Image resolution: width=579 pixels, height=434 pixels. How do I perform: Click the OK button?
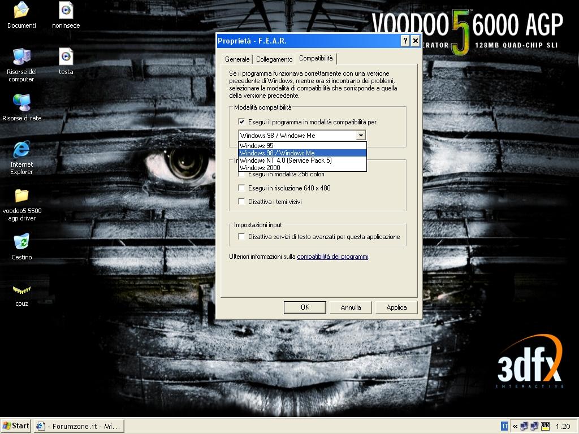pos(305,307)
